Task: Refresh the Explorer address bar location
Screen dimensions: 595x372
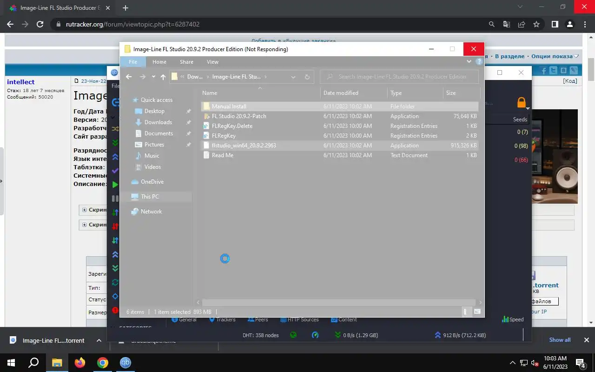Action: (307, 77)
